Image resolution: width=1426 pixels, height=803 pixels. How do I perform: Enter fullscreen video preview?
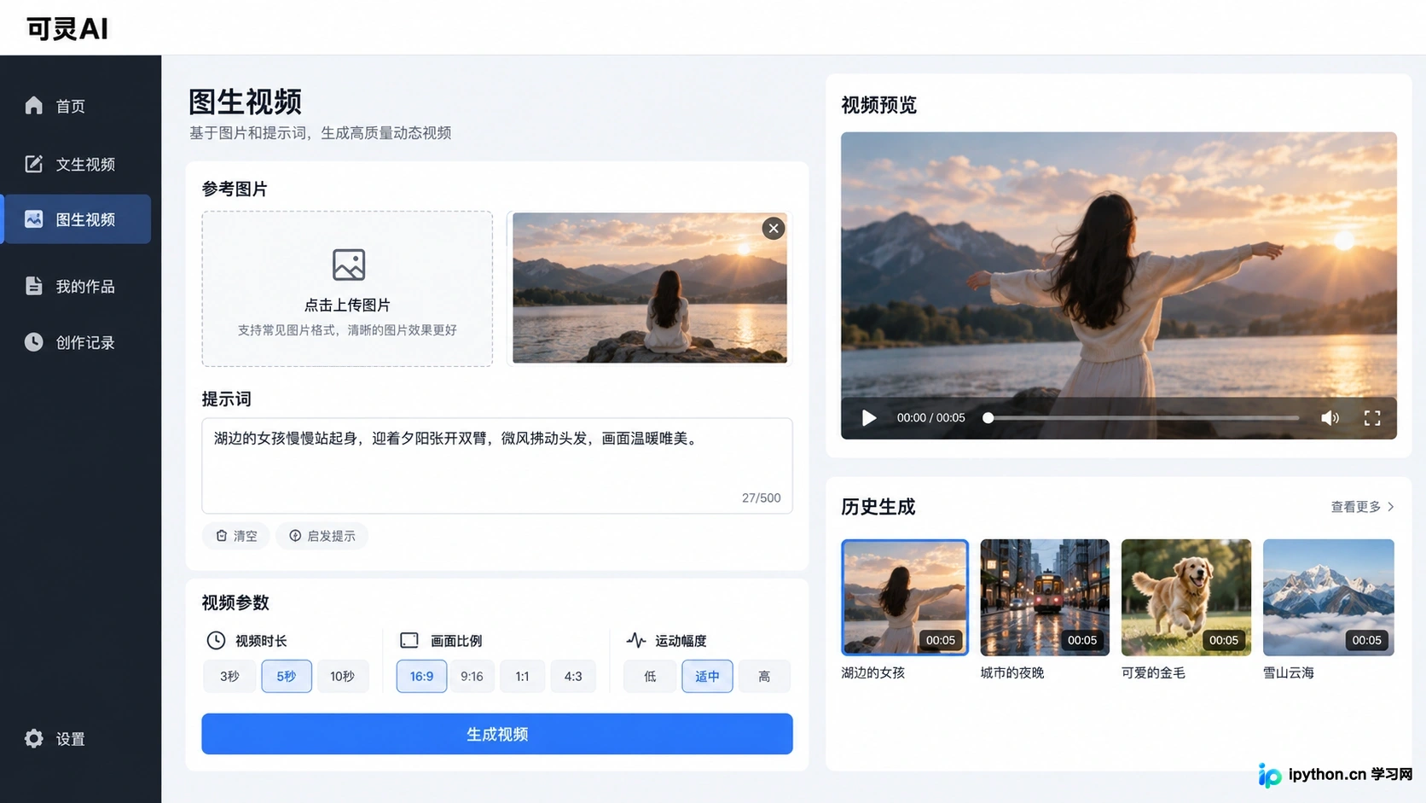(1372, 418)
